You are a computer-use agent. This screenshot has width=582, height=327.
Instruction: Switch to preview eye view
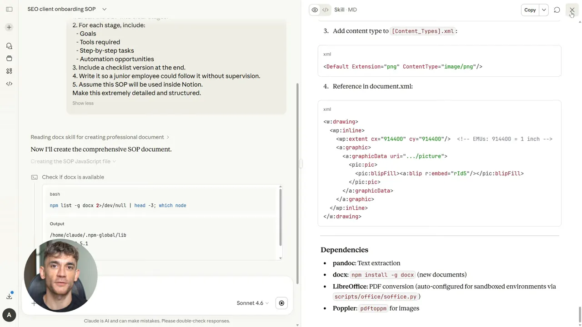(315, 10)
